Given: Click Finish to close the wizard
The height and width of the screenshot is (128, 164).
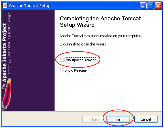Looking at the screenshot, I should pos(118,119).
